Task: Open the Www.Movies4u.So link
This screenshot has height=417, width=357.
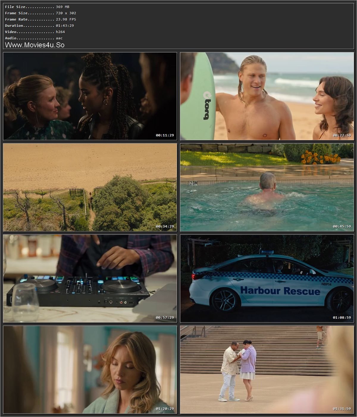Action: click(35, 45)
